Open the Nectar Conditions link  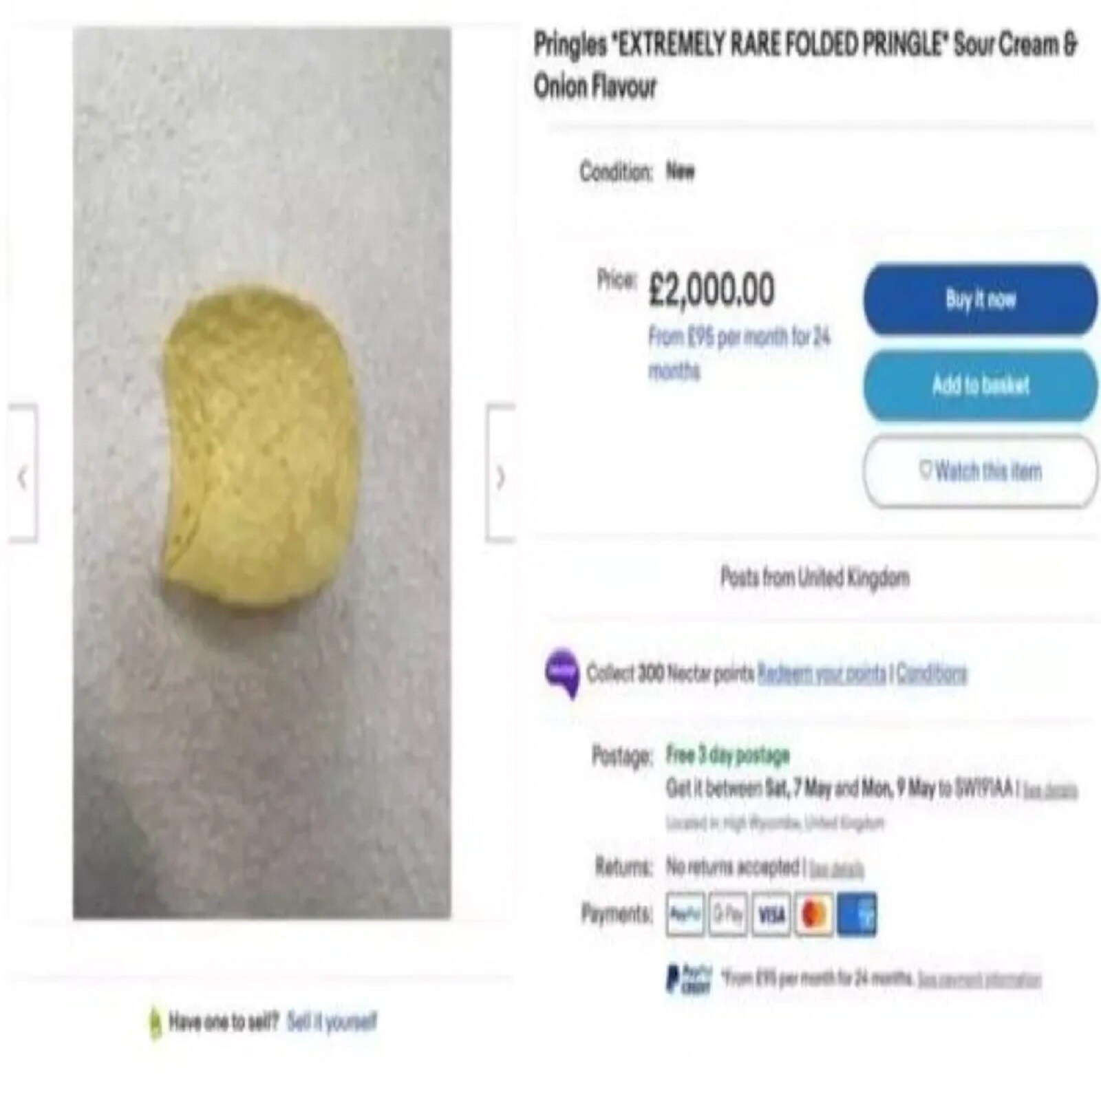tap(932, 672)
